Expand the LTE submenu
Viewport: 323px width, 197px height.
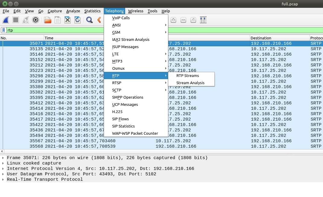pos(136,54)
